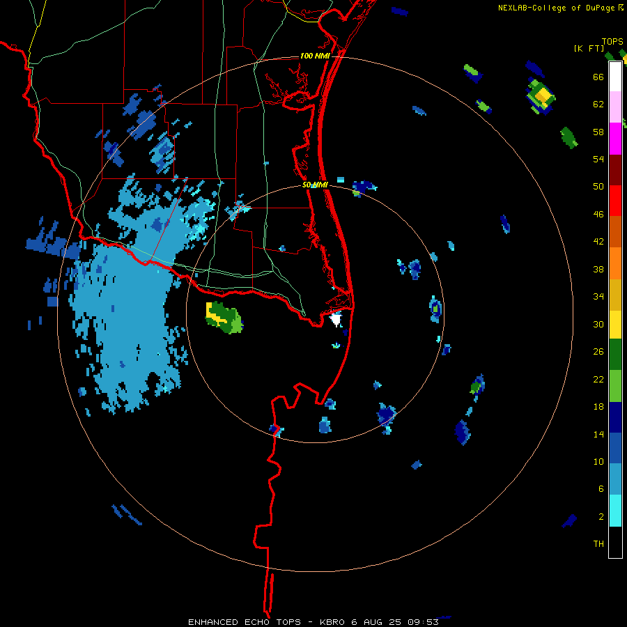Click the '10' legend value
This screenshot has height=627, width=627.
click(598, 462)
